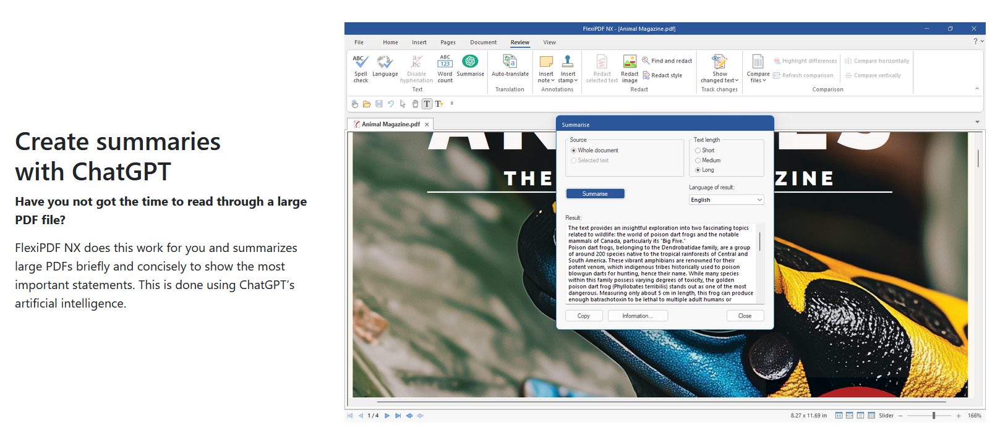The width and height of the screenshot is (1008, 428).
Task: Switch to the Document ribbon tab
Action: 483,43
